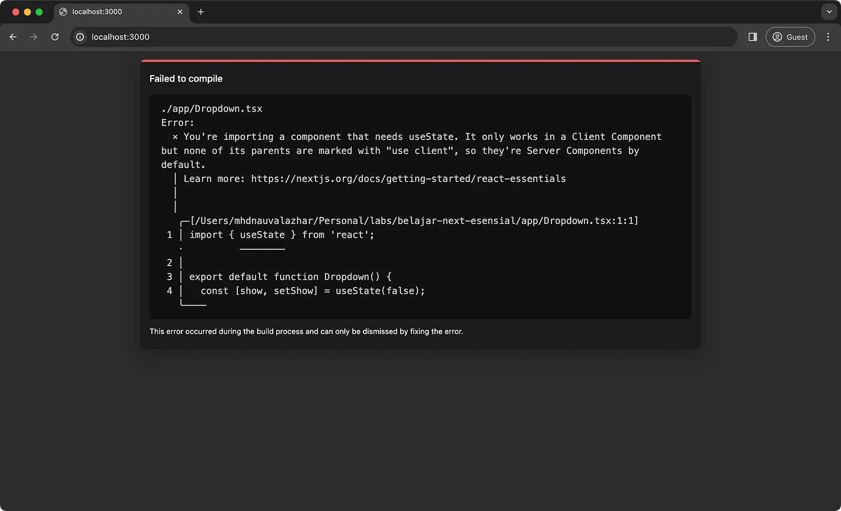Viewport: 841px width, 511px height.
Task: Click the red bar atop the error overlay
Action: [421, 61]
